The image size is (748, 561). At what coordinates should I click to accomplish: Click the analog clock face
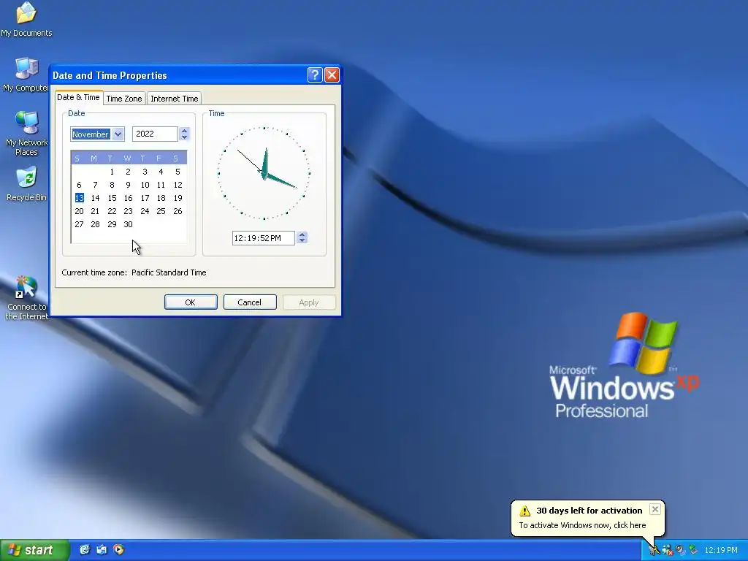point(264,173)
